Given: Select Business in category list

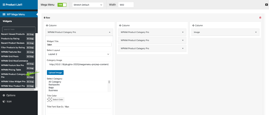Looking at the screenshot, I should click(x=53, y=90).
